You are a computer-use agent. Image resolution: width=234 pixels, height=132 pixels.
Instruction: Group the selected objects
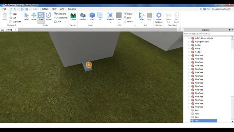(128, 14)
